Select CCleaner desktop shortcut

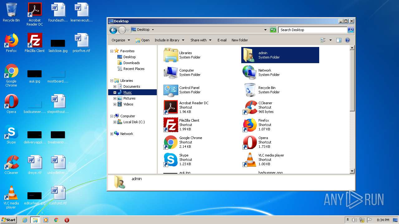11,165
